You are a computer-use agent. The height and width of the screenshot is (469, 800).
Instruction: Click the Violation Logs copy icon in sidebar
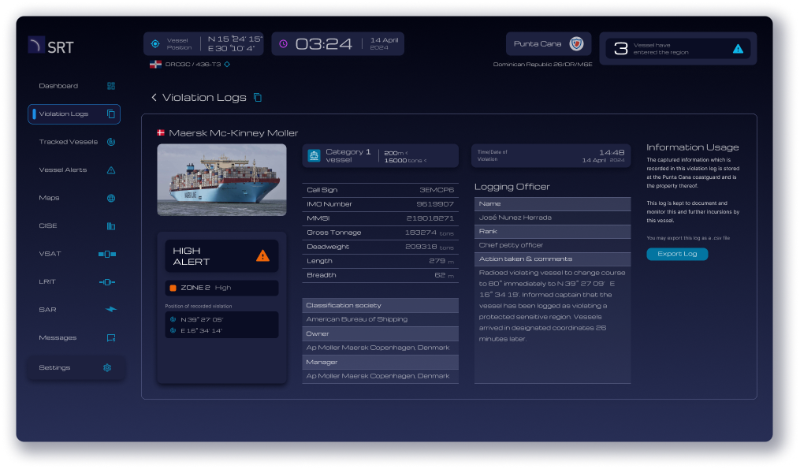pos(111,114)
